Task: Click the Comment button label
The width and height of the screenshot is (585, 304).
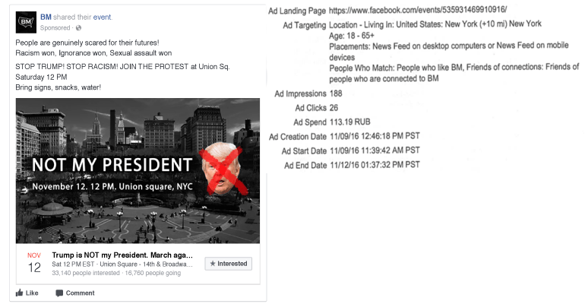Action: pyautogui.click(x=81, y=293)
